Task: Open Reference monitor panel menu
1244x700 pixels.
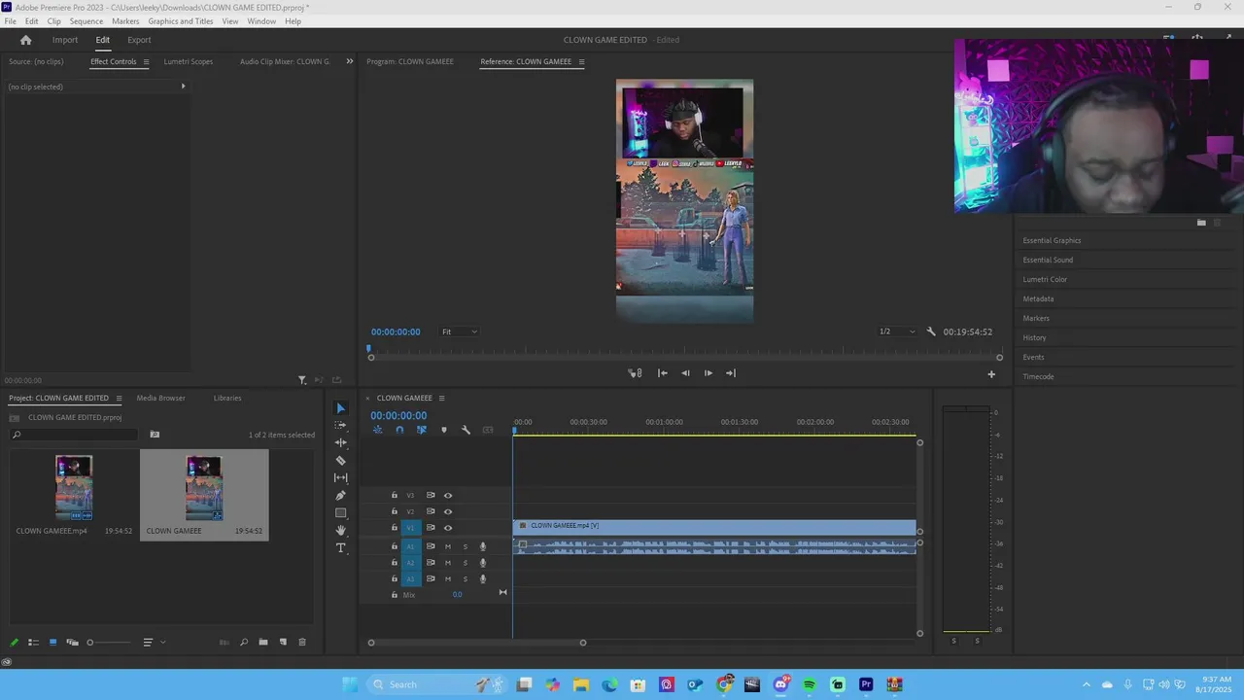Action: point(581,62)
